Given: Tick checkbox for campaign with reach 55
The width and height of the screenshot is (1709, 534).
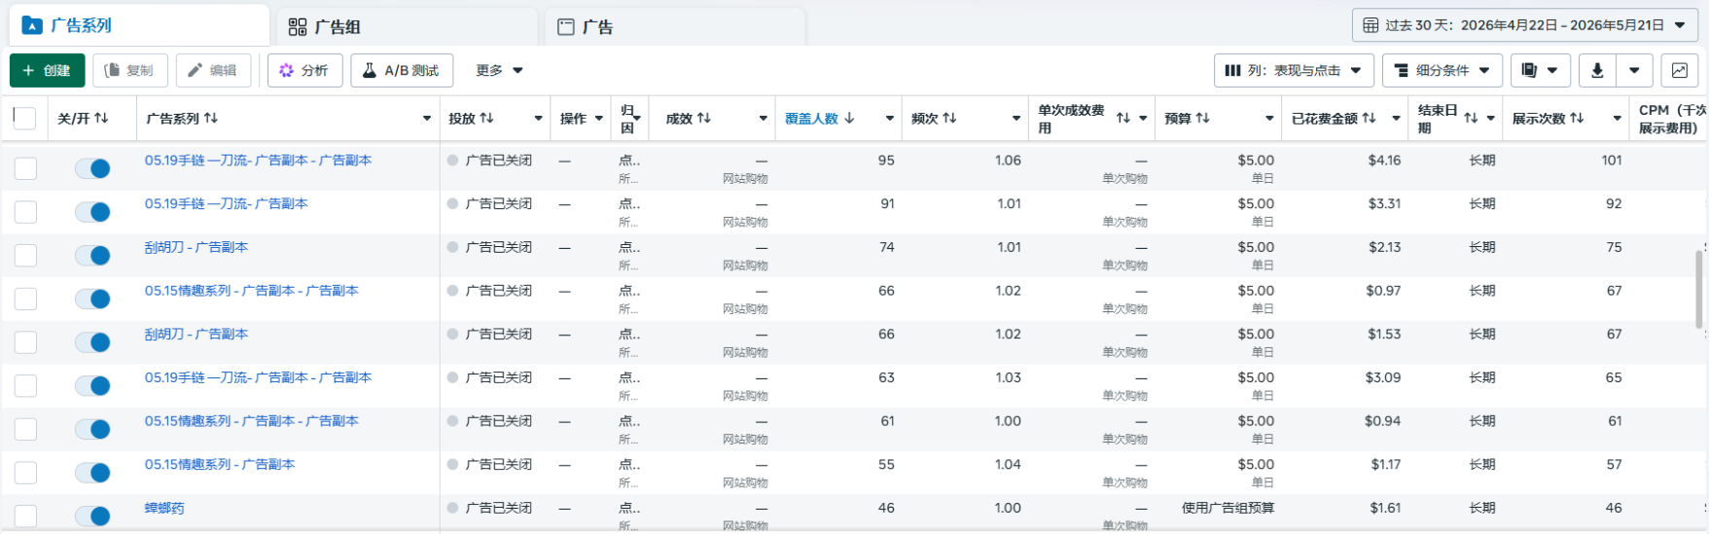Looking at the screenshot, I should pos(25,473).
